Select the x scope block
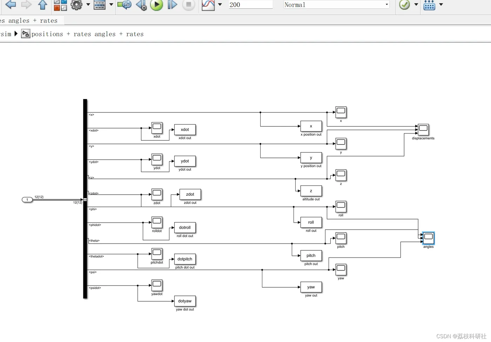The height and width of the screenshot is (342, 491). tap(341, 112)
